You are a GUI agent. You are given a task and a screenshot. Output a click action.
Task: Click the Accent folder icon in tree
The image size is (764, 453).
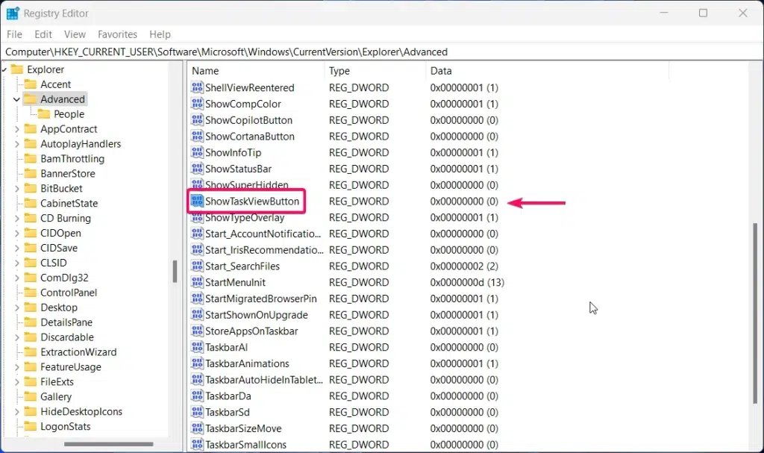click(x=30, y=84)
